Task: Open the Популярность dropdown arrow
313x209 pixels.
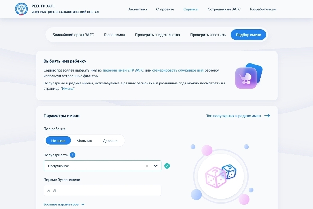Action: click(156, 166)
